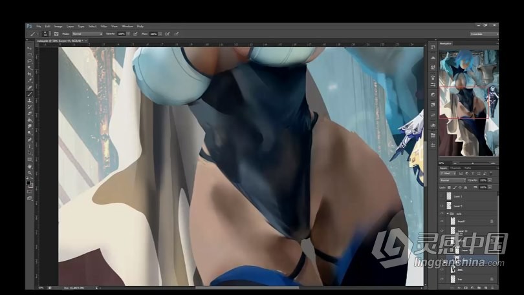
Task: Select the Healing Brush tool
Action: click(29, 87)
